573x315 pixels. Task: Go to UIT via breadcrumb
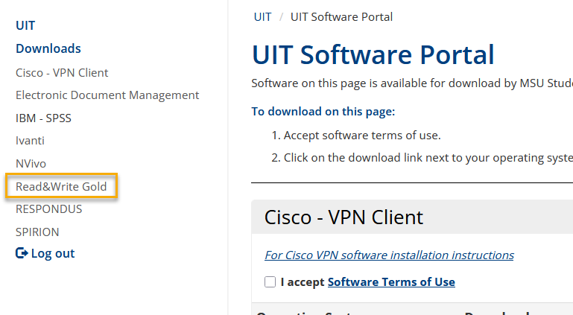pos(262,17)
